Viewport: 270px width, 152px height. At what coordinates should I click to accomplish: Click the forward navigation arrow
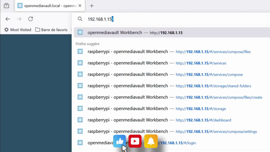(x=19, y=19)
